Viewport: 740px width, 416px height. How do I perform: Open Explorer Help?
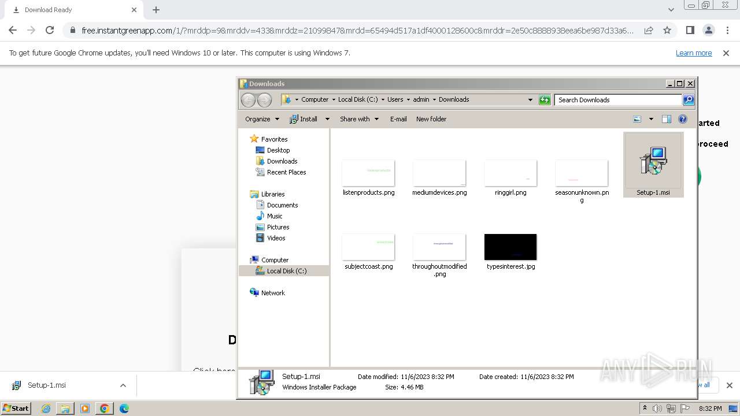(683, 119)
